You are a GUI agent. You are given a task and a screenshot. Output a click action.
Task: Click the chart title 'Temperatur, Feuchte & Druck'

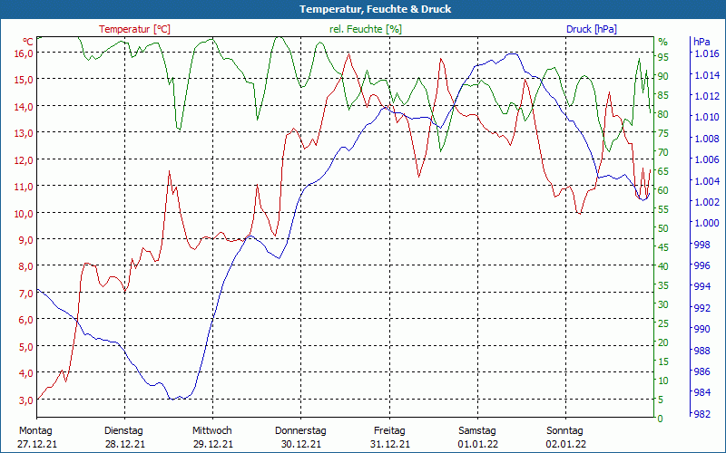[375, 9]
